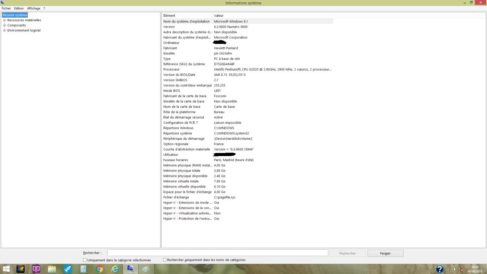Select the Environnement logiciel label
This screenshot has width=487, height=274.
click(24, 30)
